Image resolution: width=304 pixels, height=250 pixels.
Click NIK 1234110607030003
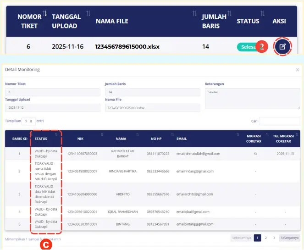point(82,154)
